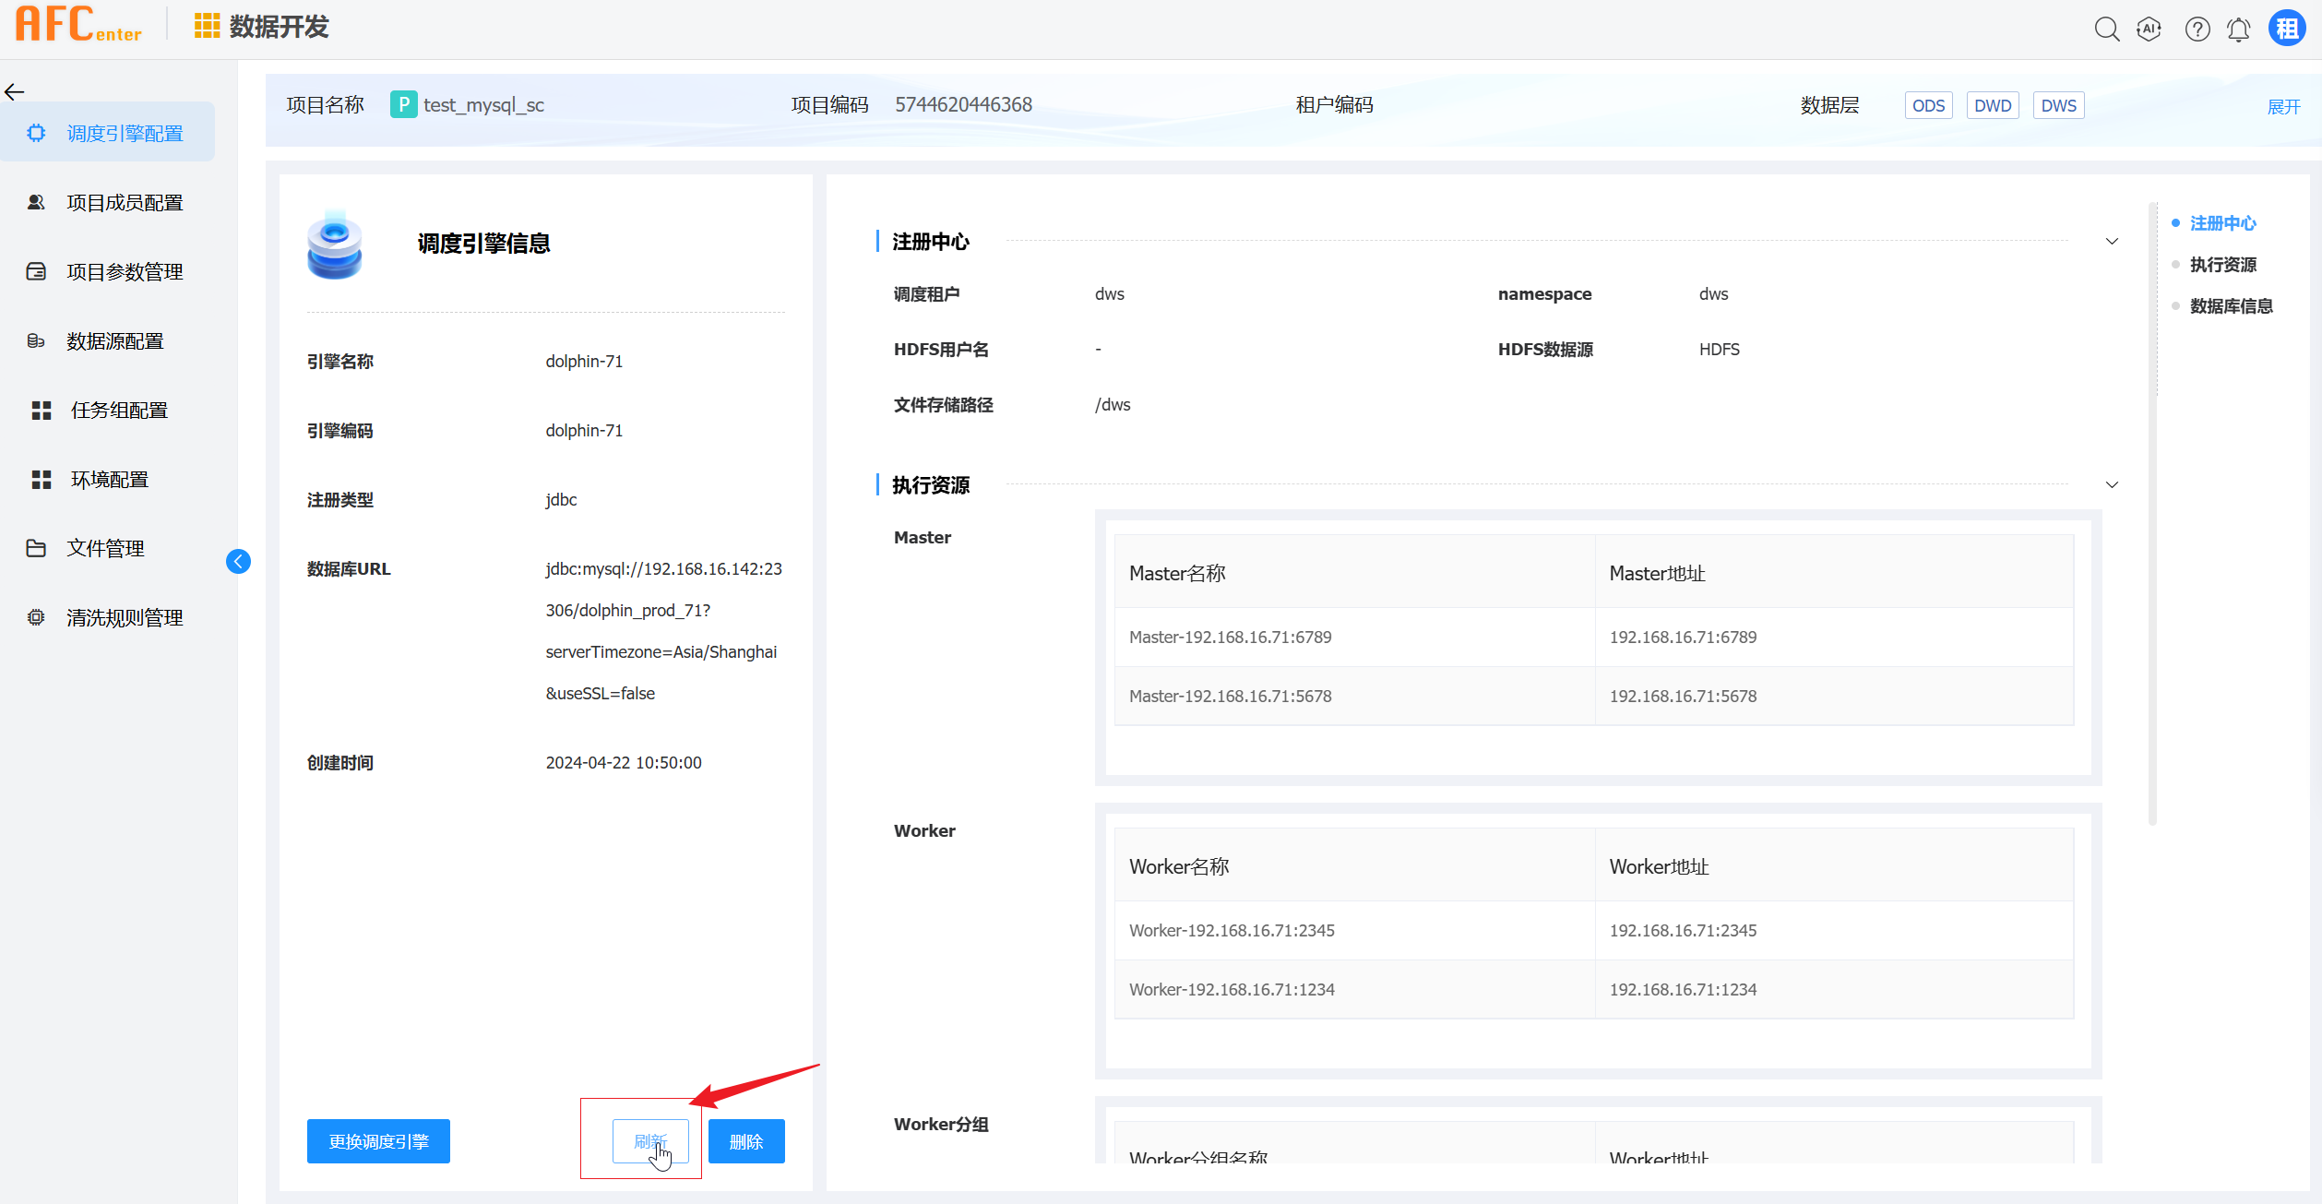The width and height of the screenshot is (2322, 1204).
Task: Open the app grid icon beside 数据开发
Action: 207,26
